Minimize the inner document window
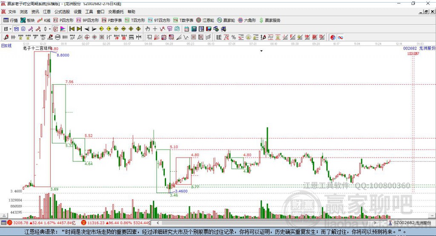Image resolution: width=436 pixels, height=236 pixels. (421, 12)
